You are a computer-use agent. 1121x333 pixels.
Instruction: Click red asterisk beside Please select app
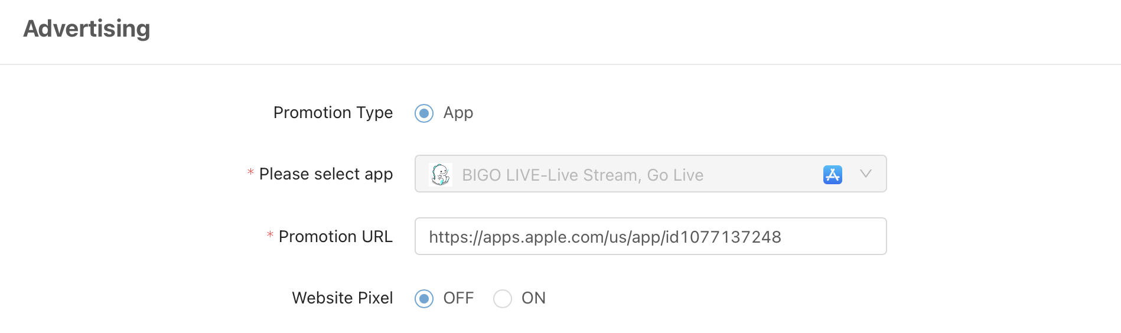250,172
